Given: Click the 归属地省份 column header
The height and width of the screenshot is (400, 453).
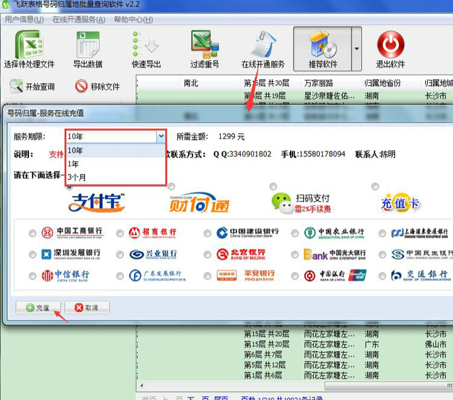Looking at the screenshot, I should tap(390, 83).
